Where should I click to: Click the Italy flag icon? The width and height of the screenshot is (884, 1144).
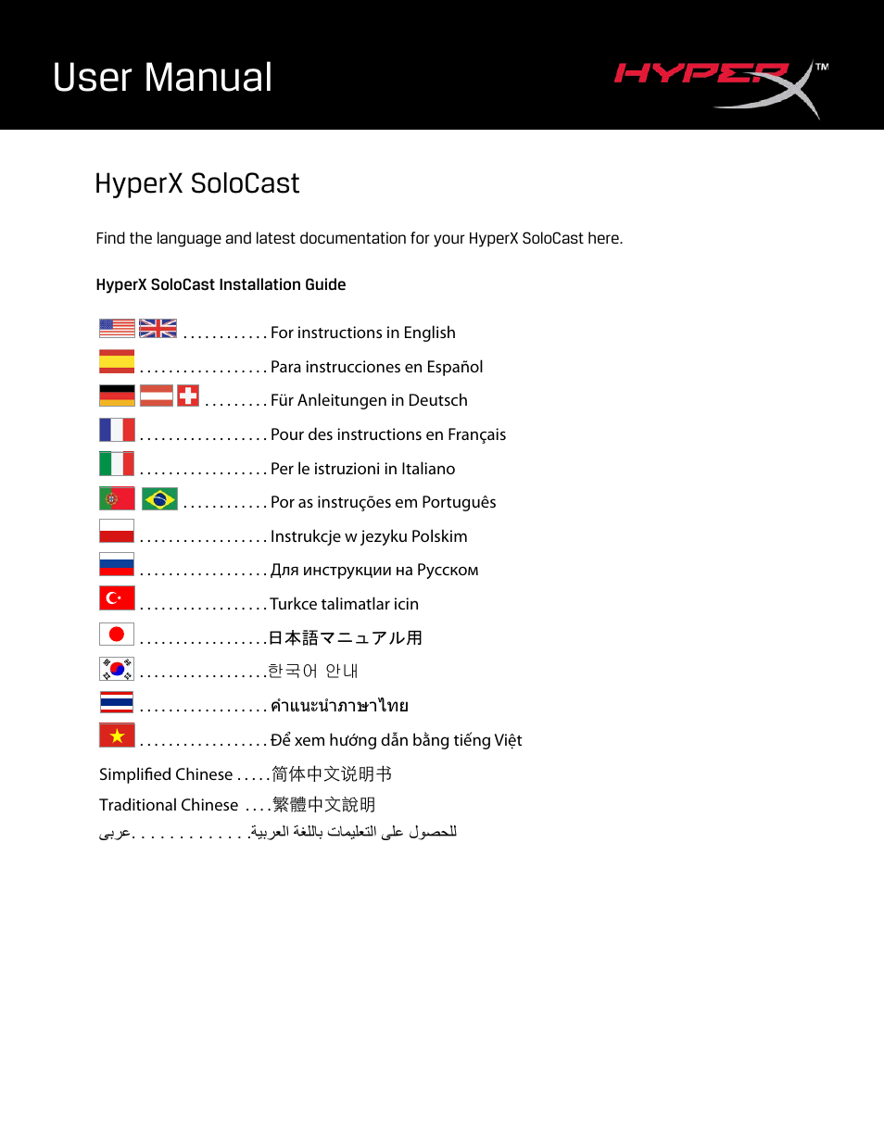click(117, 463)
